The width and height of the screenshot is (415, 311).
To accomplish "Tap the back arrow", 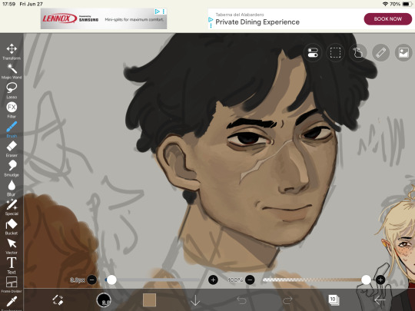I will pyautogui.click(x=380, y=300).
